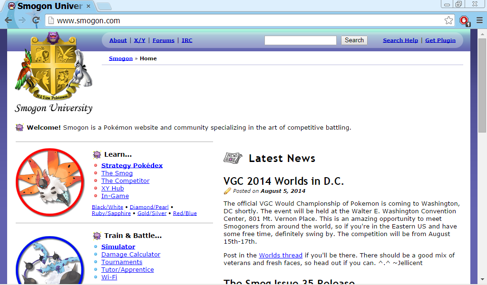Click the vertical scrollbar thumb
Viewport: 487px width, 285px height.
[x=482, y=86]
